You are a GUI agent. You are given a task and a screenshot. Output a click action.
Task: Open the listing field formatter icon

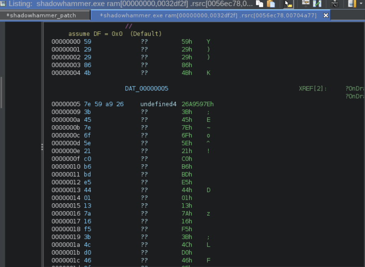(306, 4)
